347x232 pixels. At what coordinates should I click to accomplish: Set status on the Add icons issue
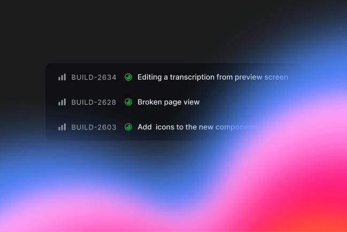point(128,127)
